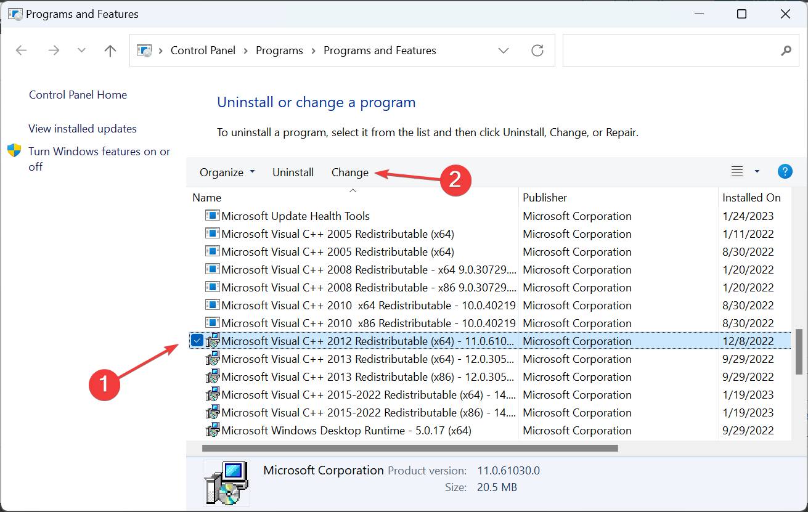Select Visual C++ 2008 Redistributable x64 row

click(489, 270)
